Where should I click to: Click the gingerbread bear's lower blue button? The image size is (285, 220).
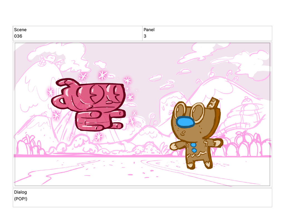194,150
